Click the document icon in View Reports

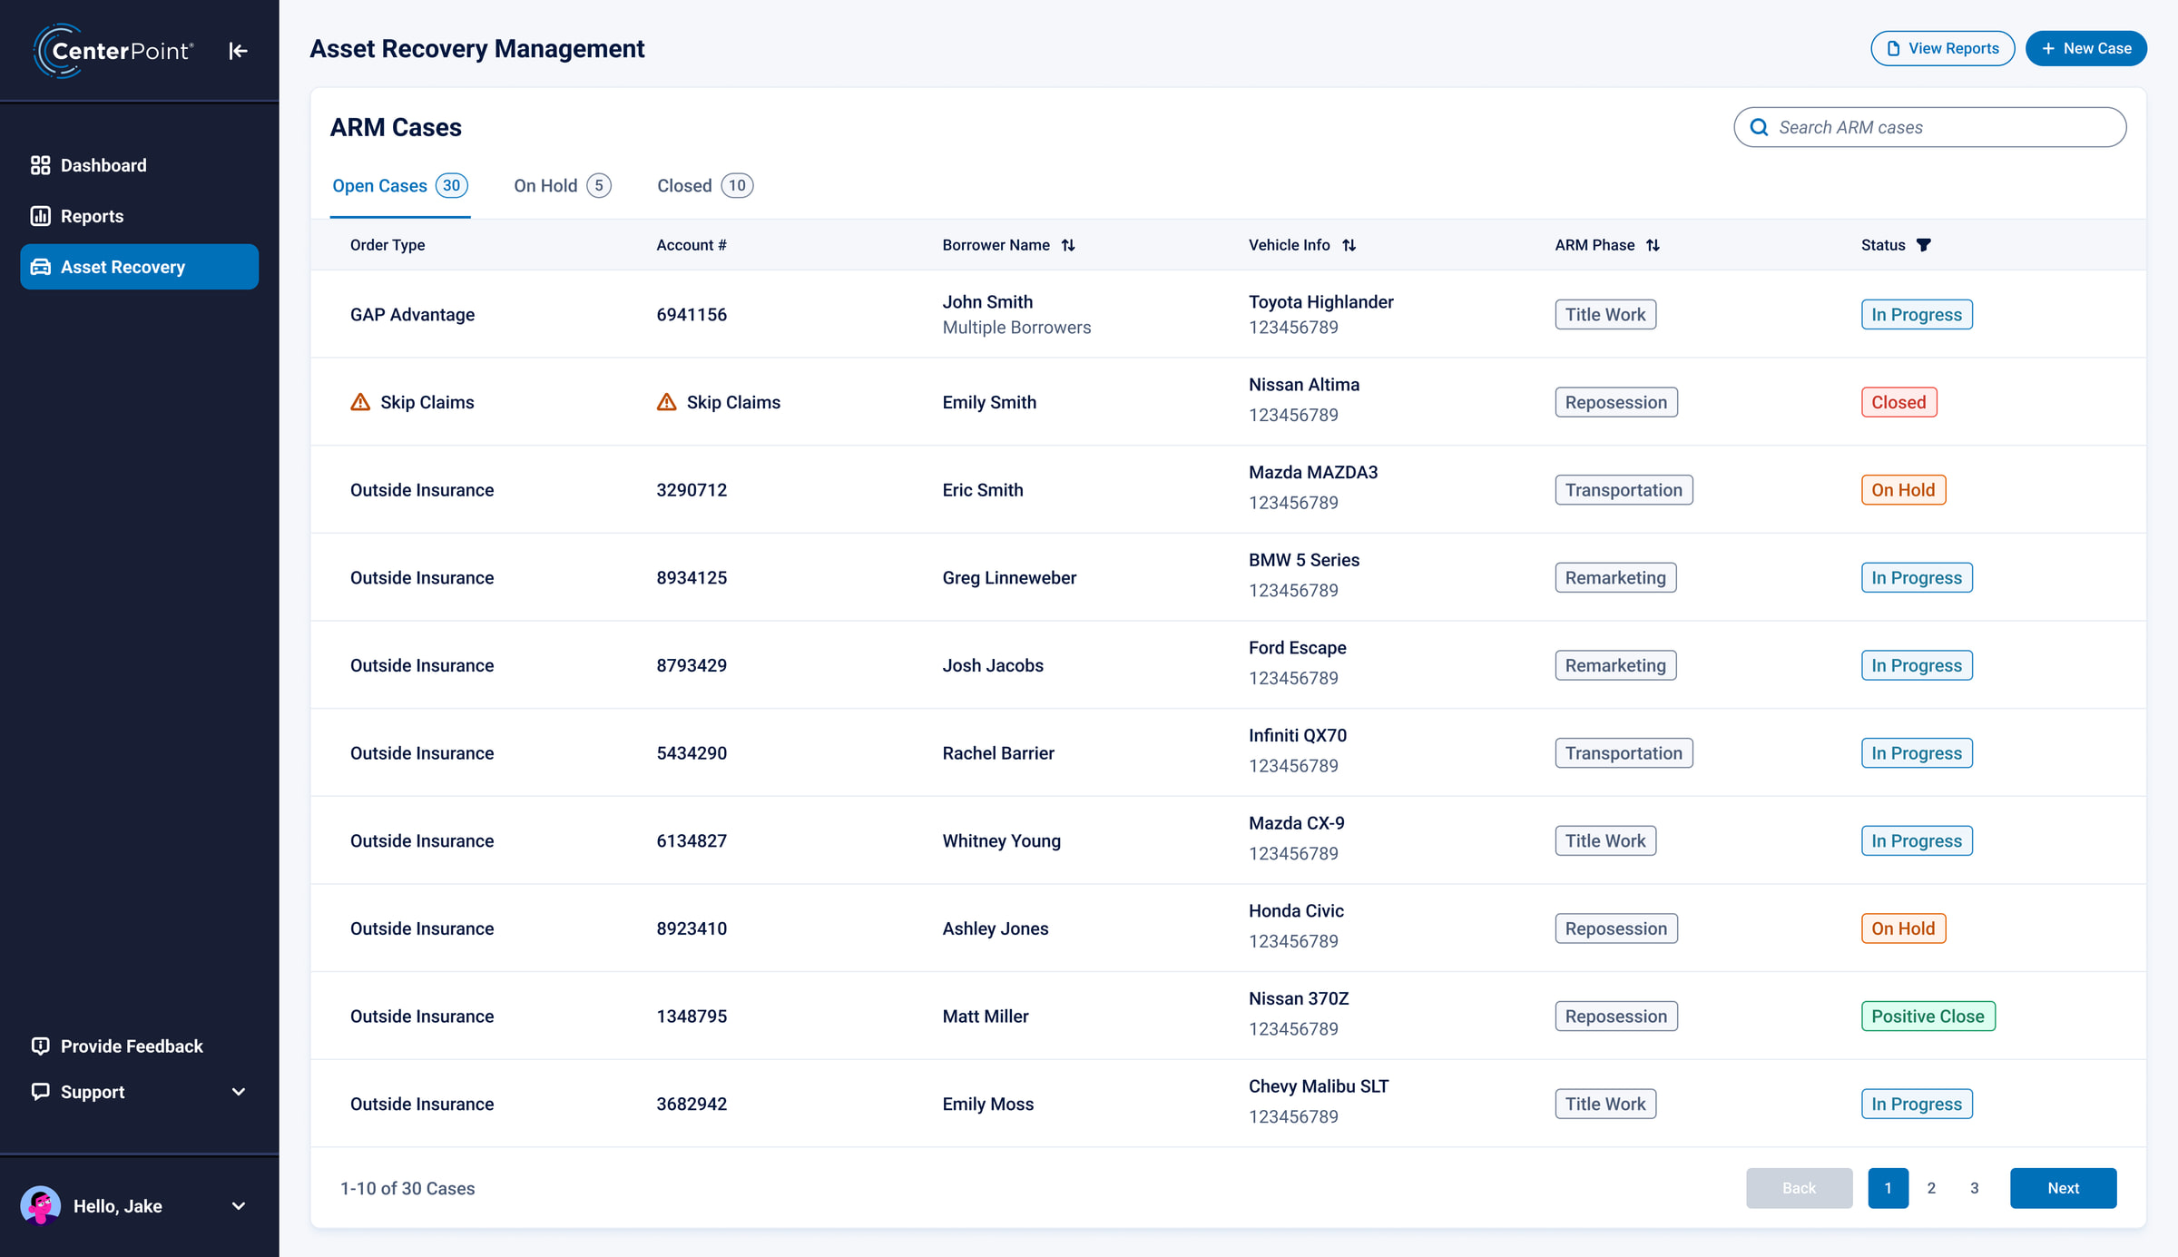(x=1893, y=48)
